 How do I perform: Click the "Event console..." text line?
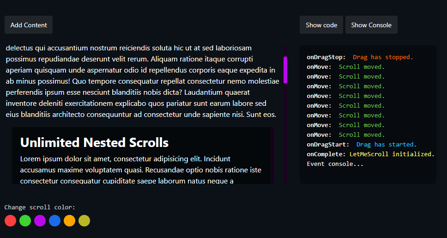click(x=335, y=164)
